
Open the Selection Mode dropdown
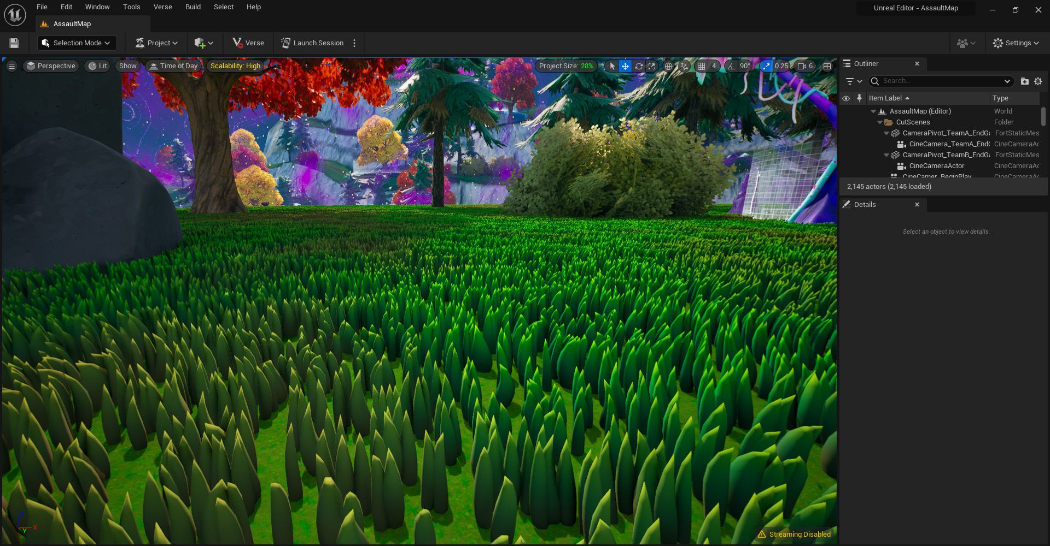(77, 43)
